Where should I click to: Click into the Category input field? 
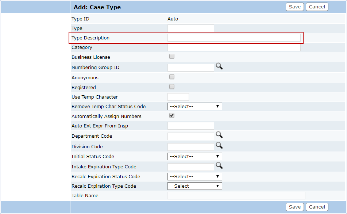(234, 47)
